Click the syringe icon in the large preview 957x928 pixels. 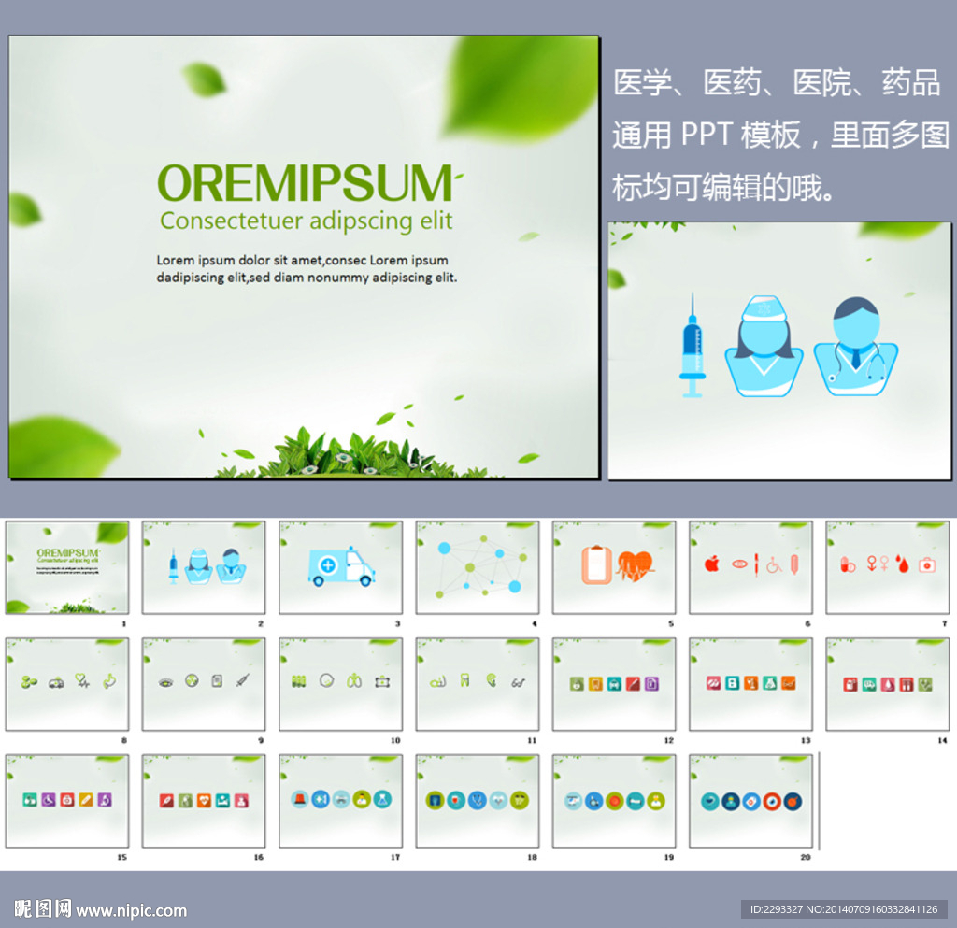[x=693, y=346]
